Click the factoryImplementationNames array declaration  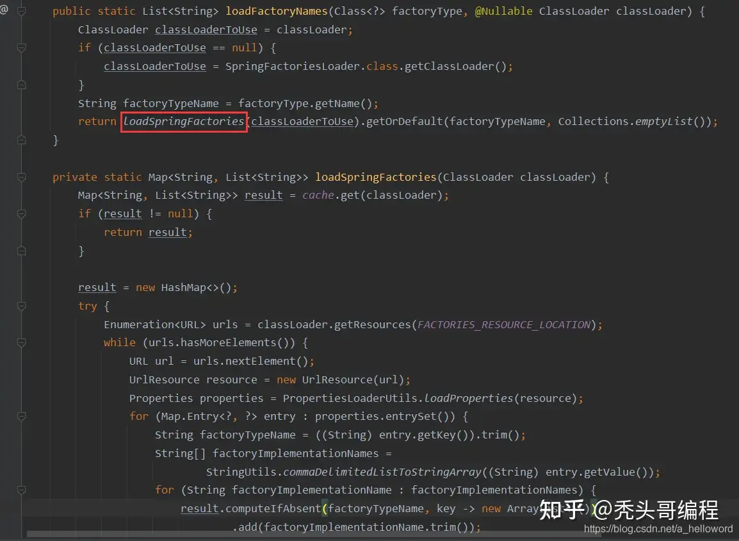point(266,453)
